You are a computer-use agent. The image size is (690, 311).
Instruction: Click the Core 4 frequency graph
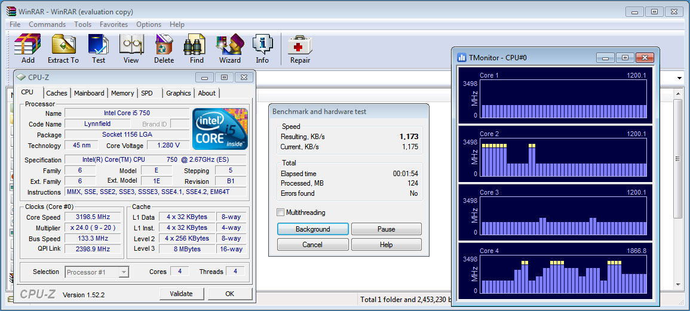[x=564, y=275]
